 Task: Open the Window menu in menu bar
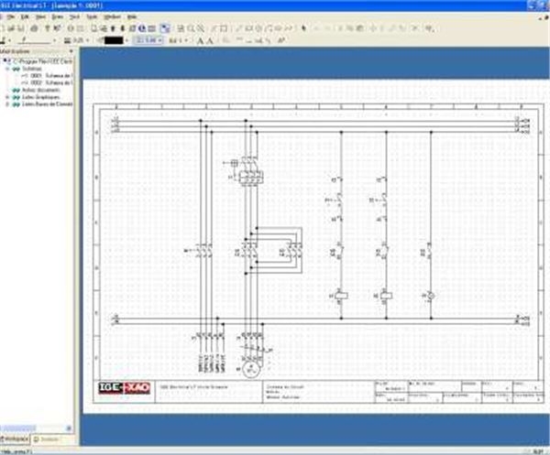click(x=112, y=17)
